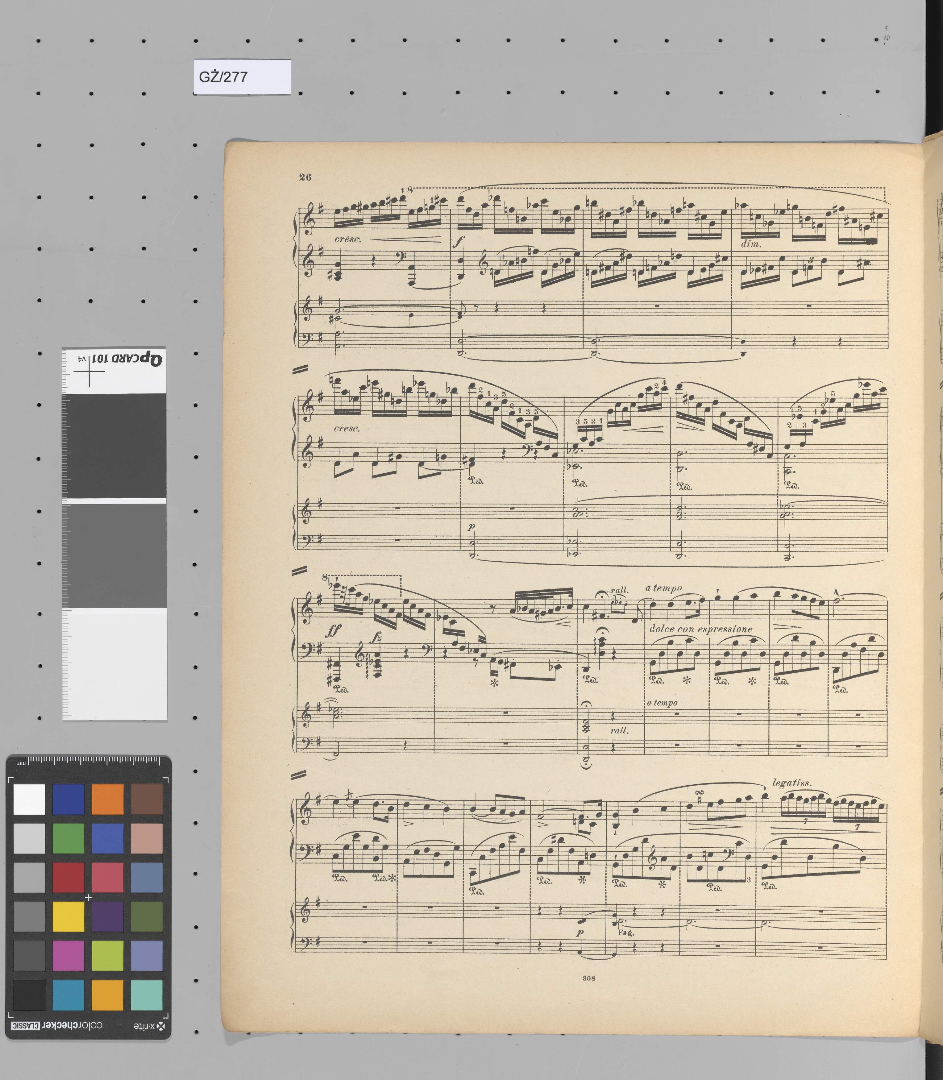Screen dimensions: 943x1080
Task: Click the pure white patch on the color checker
Action: point(29,799)
